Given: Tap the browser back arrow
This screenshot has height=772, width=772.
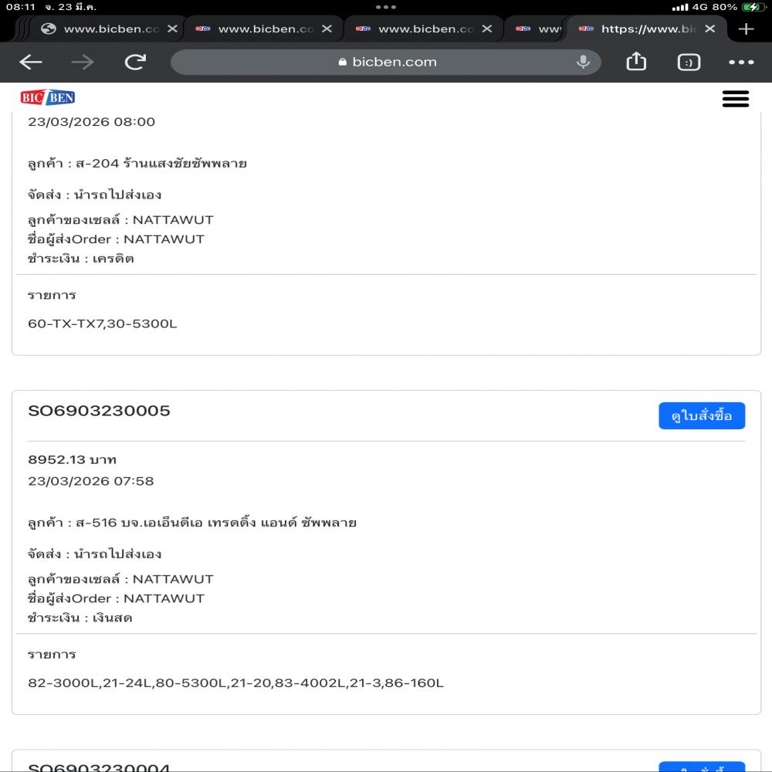Looking at the screenshot, I should [31, 63].
